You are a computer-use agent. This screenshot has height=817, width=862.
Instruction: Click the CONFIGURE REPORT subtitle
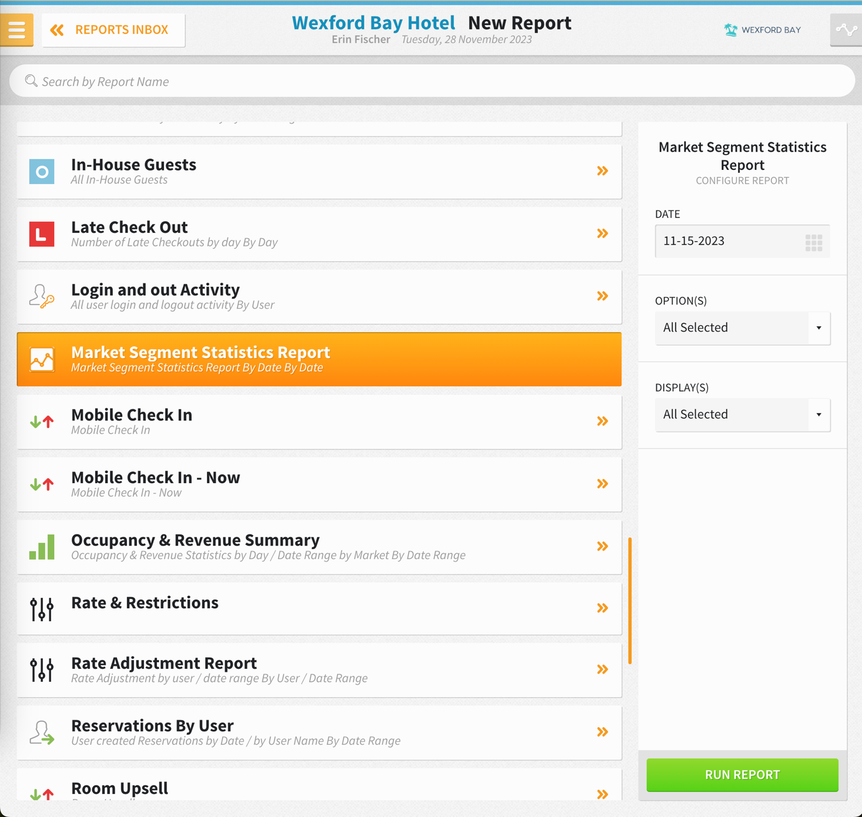click(x=743, y=180)
